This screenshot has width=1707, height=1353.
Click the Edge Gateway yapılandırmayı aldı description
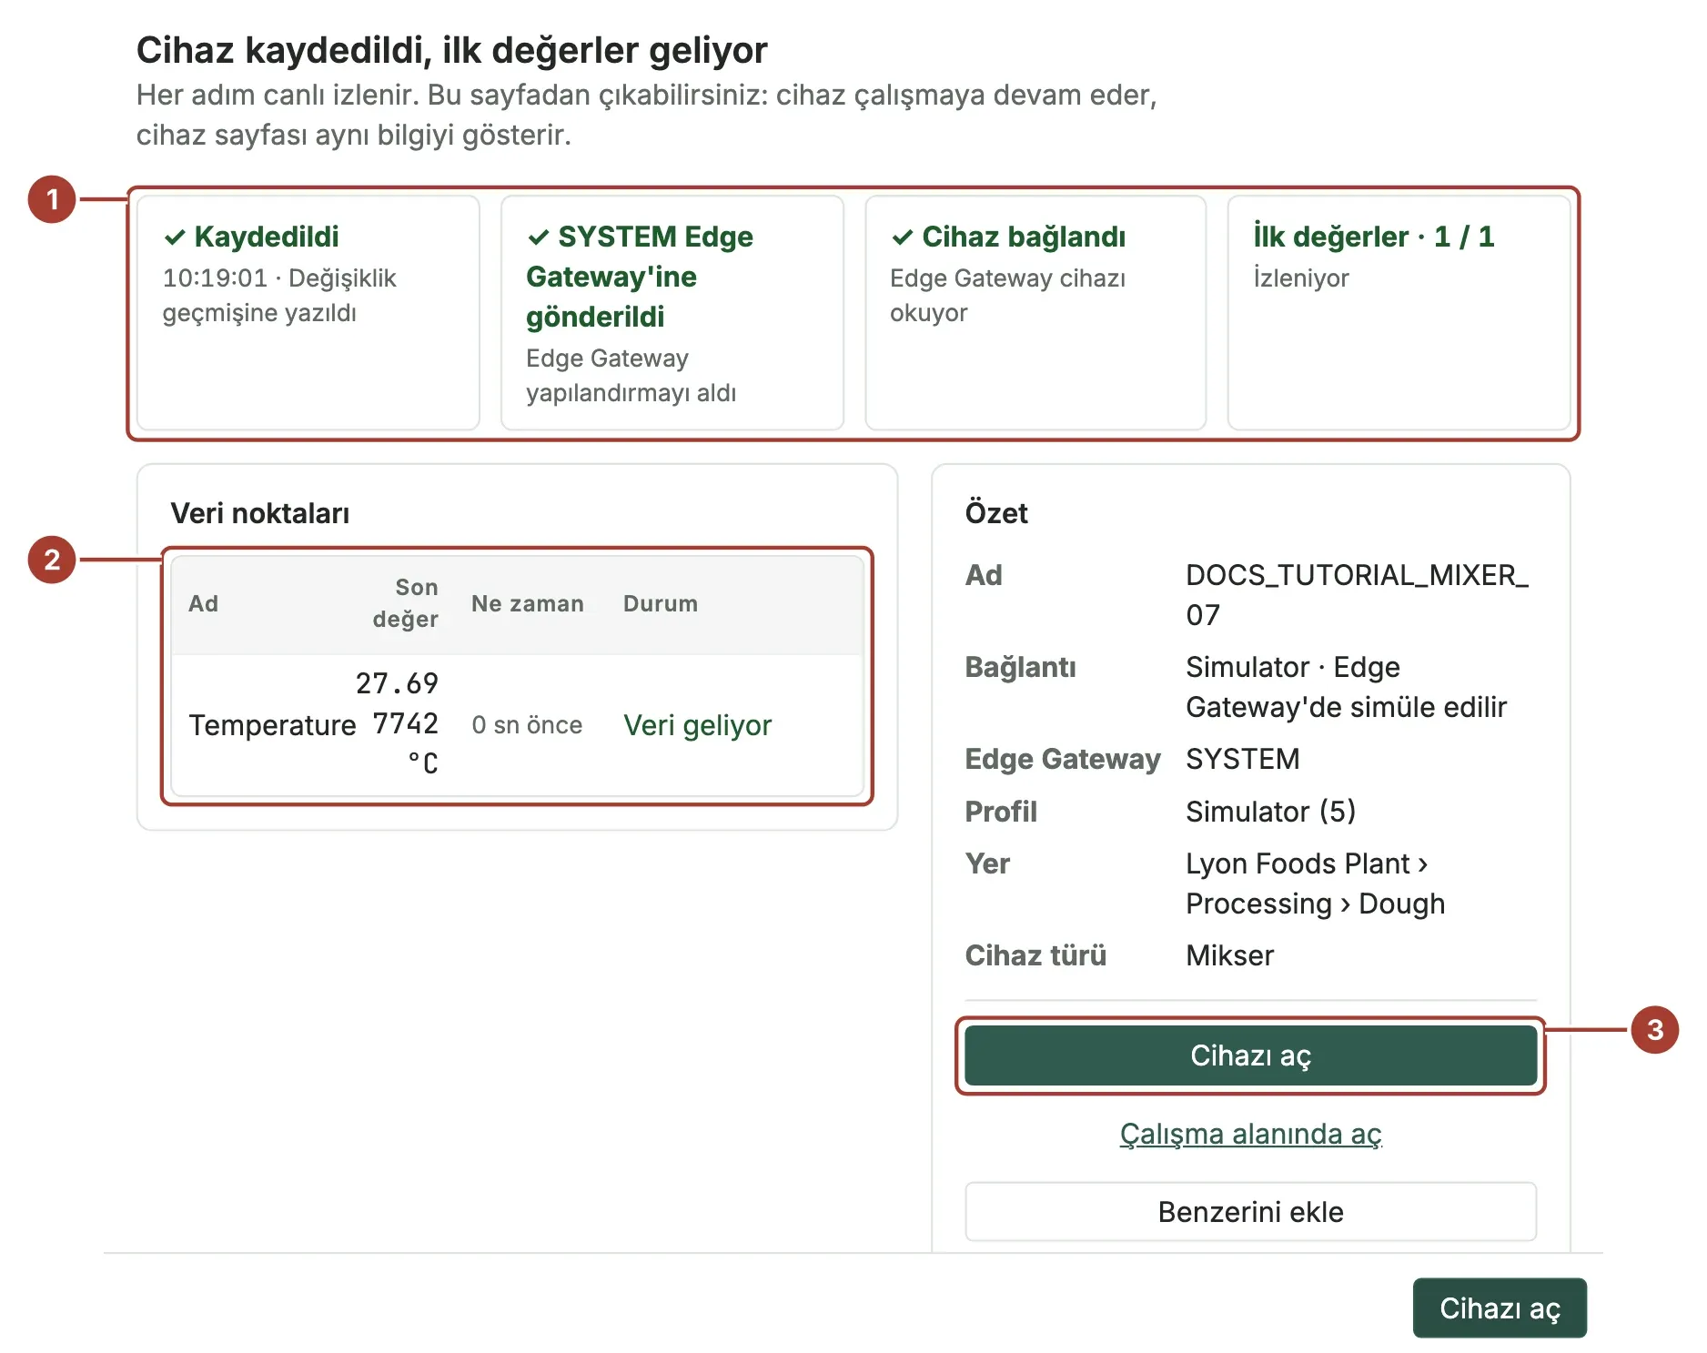[631, 375]
